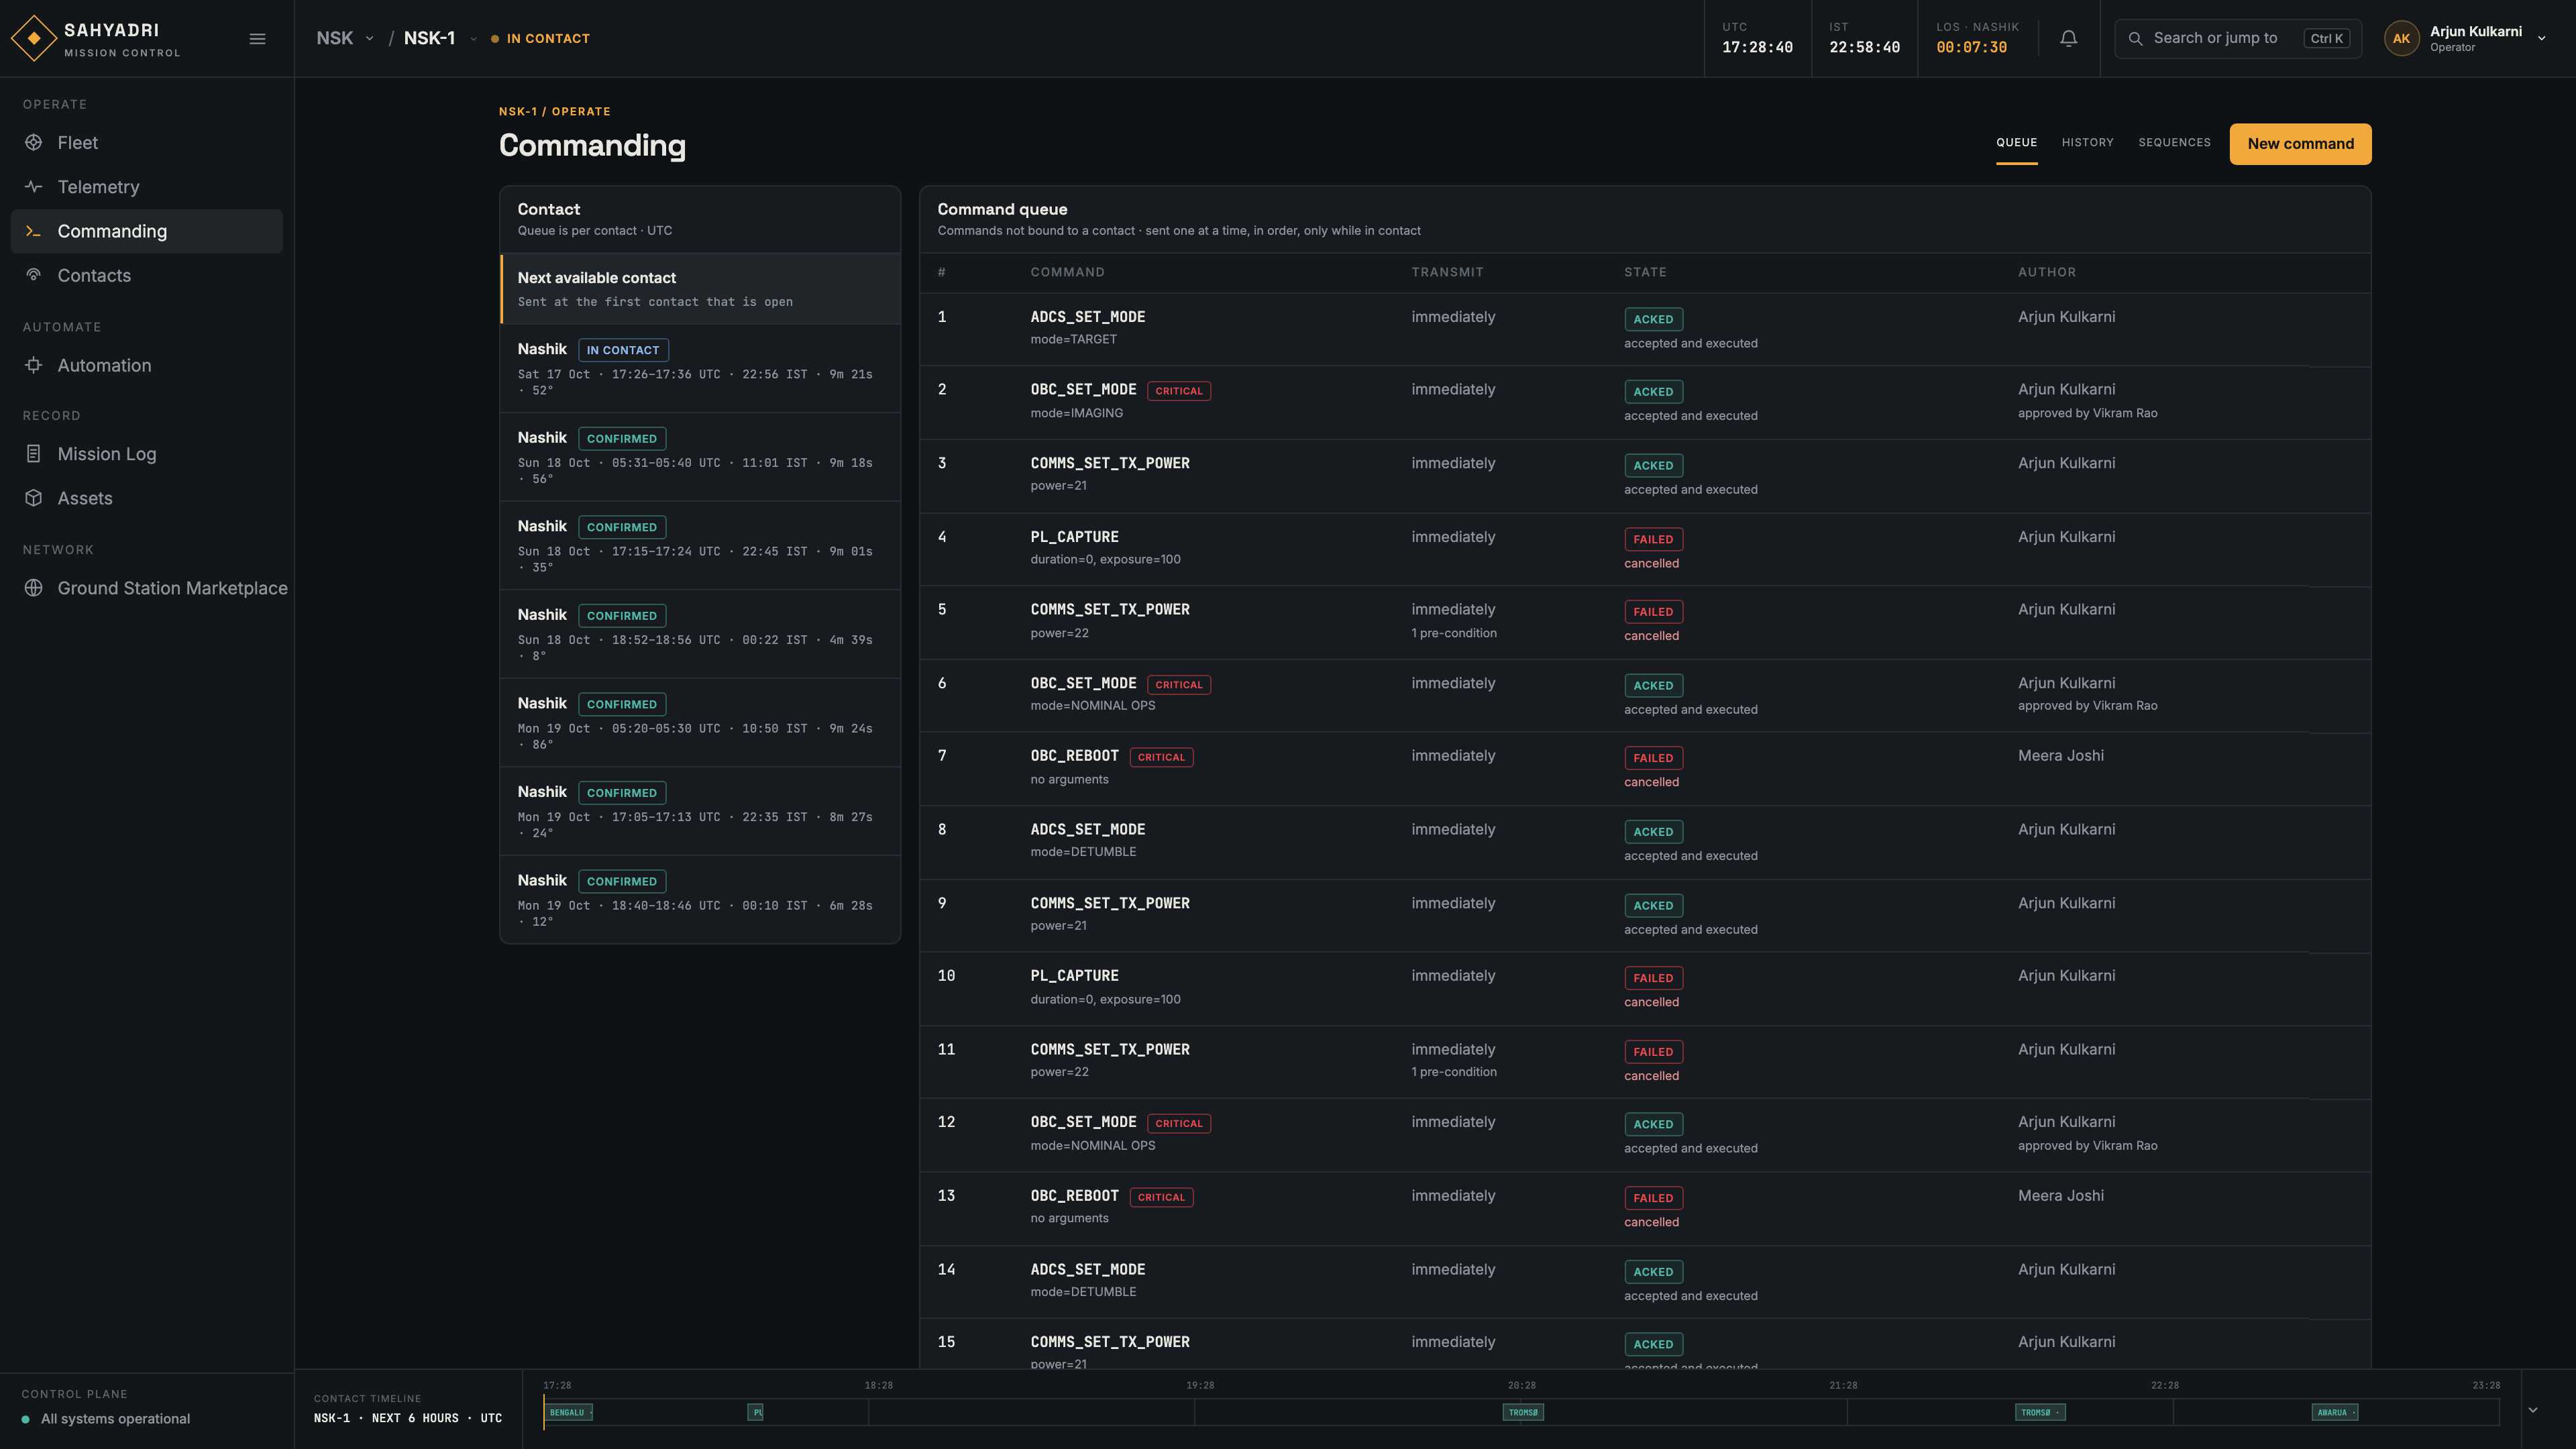
Task: Go to Contacts page
Action: (x=147, y=275)
